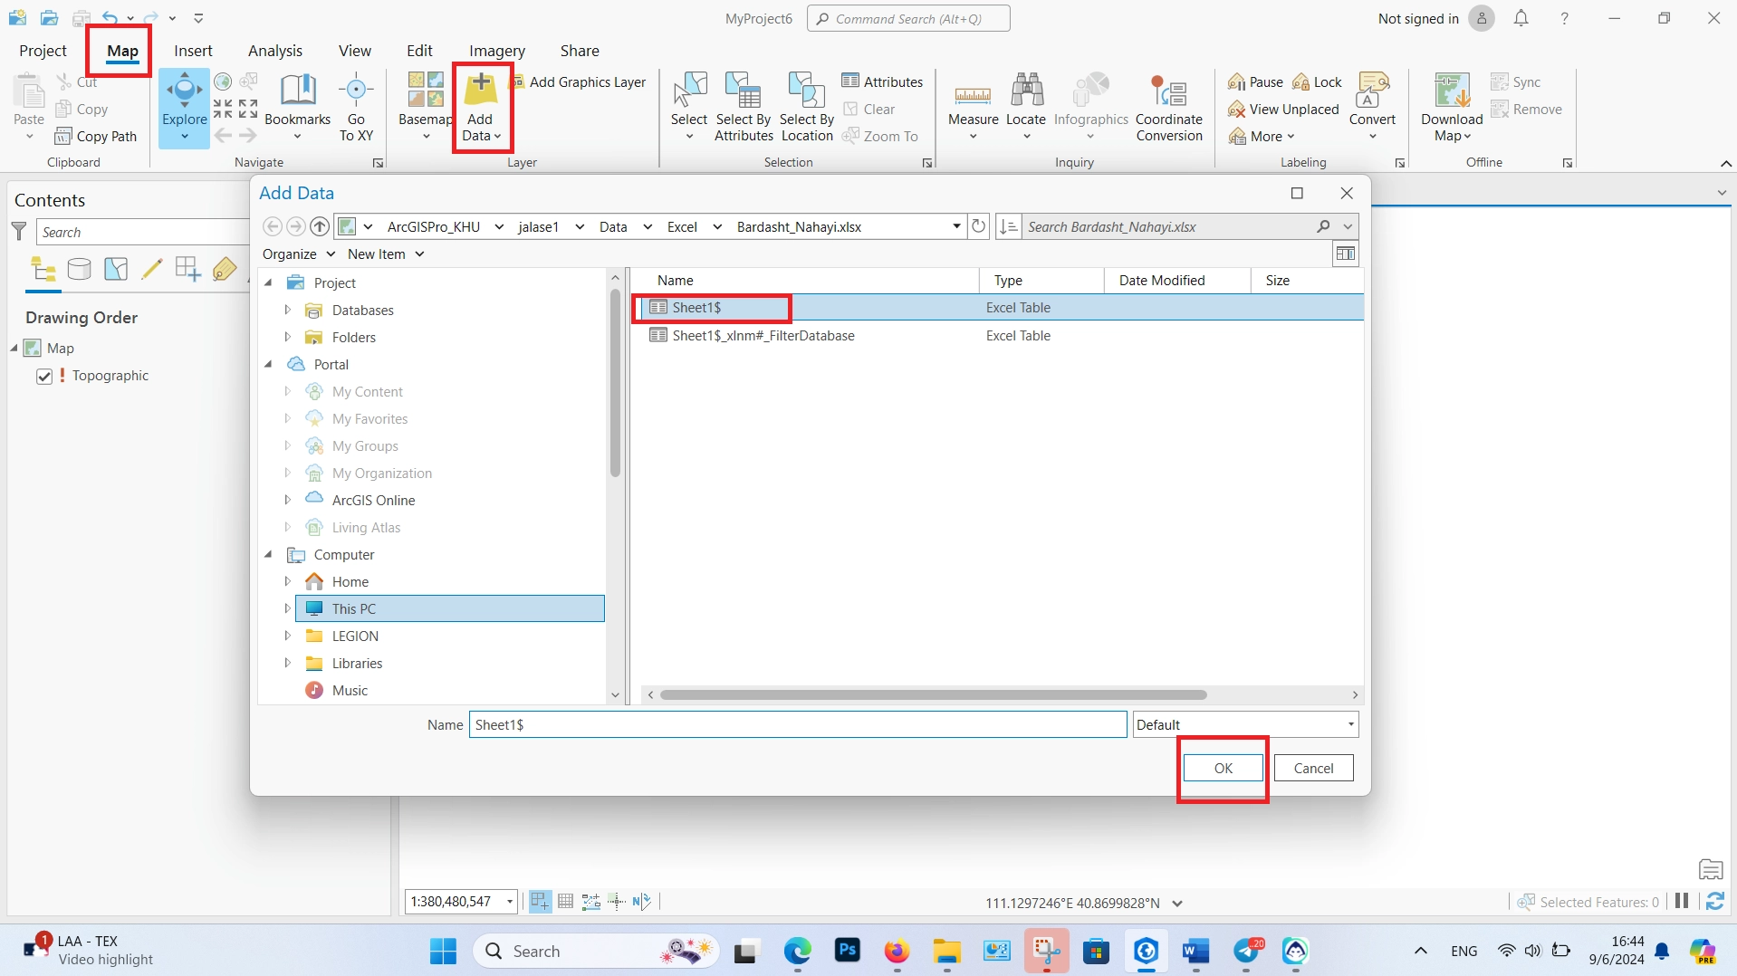
Task: Open the Add Data tool
Action: pos(480,107)
